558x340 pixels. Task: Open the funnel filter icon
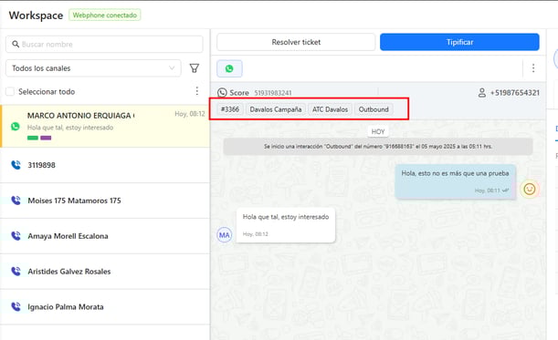coord(195,68)
